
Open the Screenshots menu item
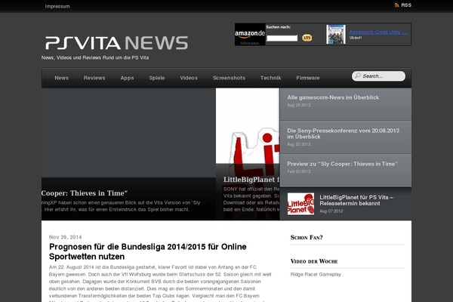click(229, 78)
